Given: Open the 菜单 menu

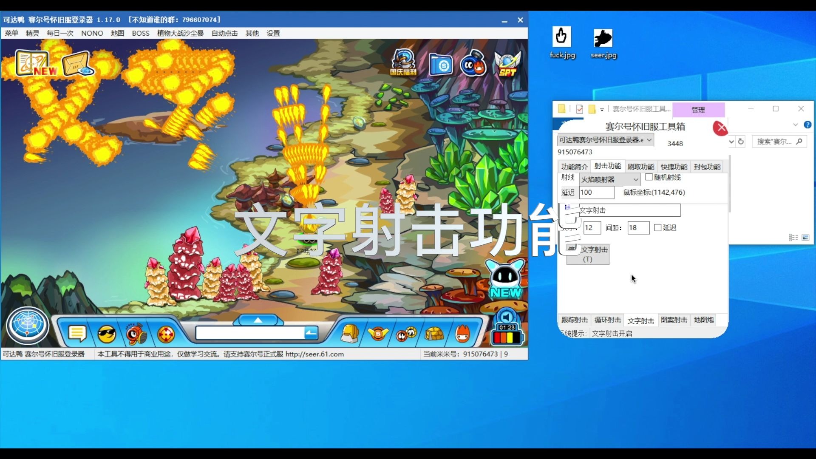Looking at the screenshot, I should (11, 33).
